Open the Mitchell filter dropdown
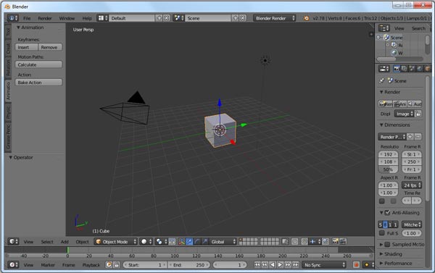The image size is (435, 273). tap(412, 224)
